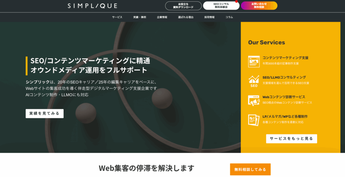Open the LP/メルマガ/WPなど各種制作 link
The height and width of the screenshot is (177, 345).
[285, 116]
